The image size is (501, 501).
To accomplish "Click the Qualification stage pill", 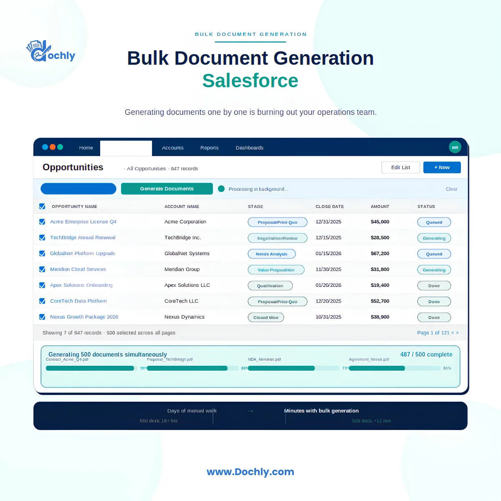I will 270,286.
